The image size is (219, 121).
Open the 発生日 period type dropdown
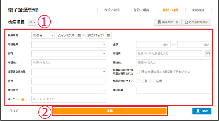click(43, 35)
